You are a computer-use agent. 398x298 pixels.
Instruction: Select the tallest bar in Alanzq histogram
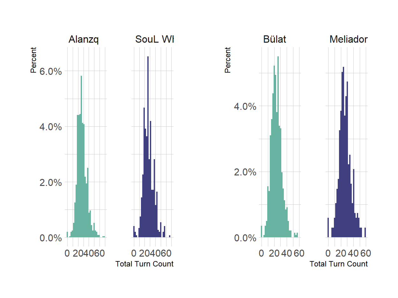[x=81, y=157]
